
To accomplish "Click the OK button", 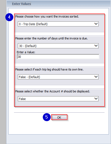I will coord(59,117).
